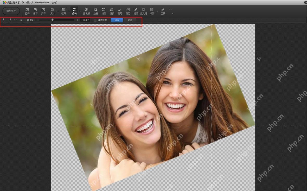Expand the 裁剪 crop dropdown arrow
The image size is (307, 191).
(x=69, y=11)
